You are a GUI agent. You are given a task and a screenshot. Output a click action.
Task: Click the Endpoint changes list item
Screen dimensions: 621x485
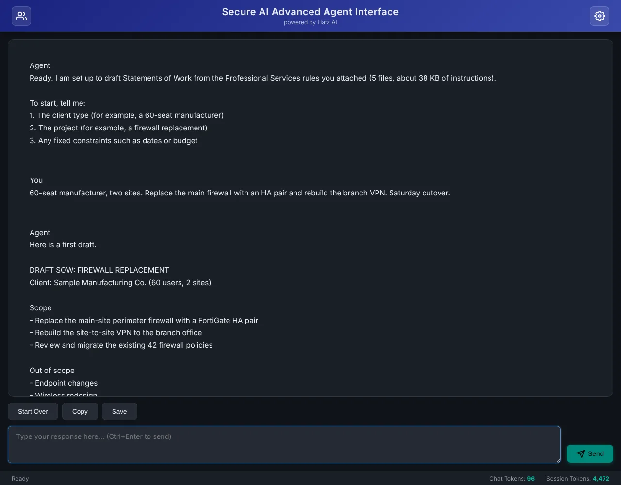(64, 383)
